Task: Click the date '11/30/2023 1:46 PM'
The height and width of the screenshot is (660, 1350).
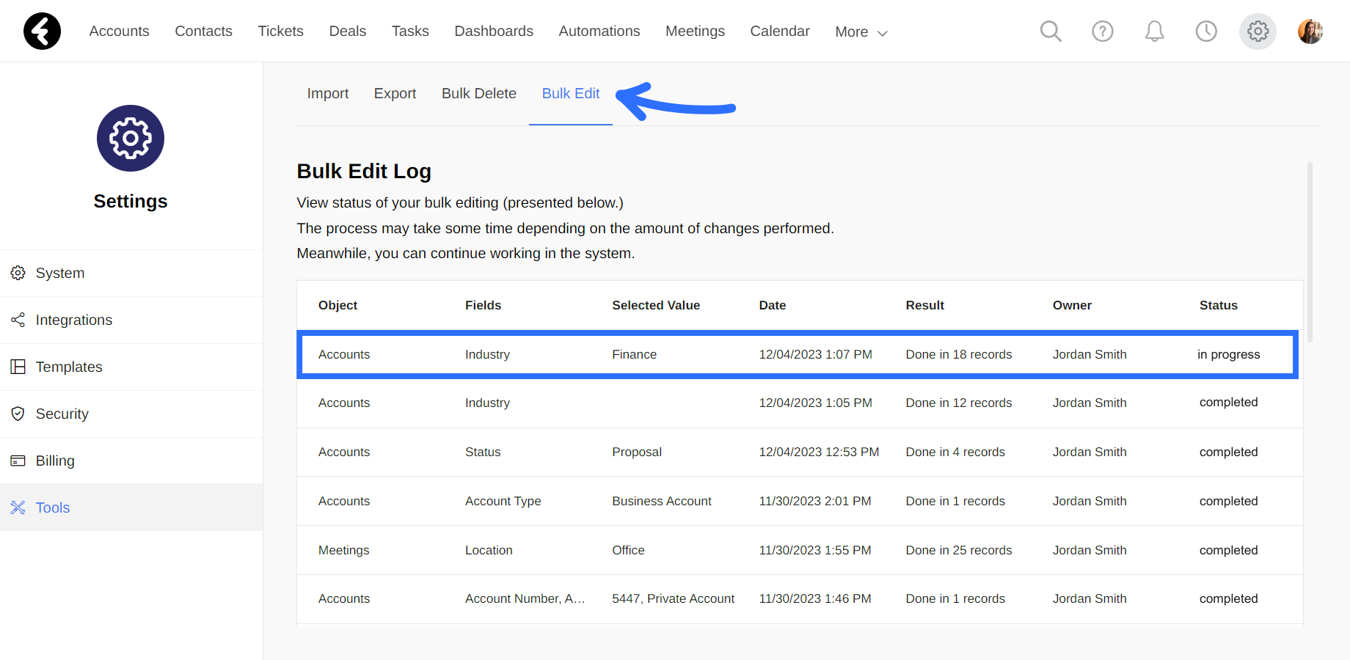Action: click(x=814, y=598)
